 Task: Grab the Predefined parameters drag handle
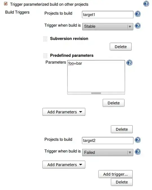tap(45, 56)
